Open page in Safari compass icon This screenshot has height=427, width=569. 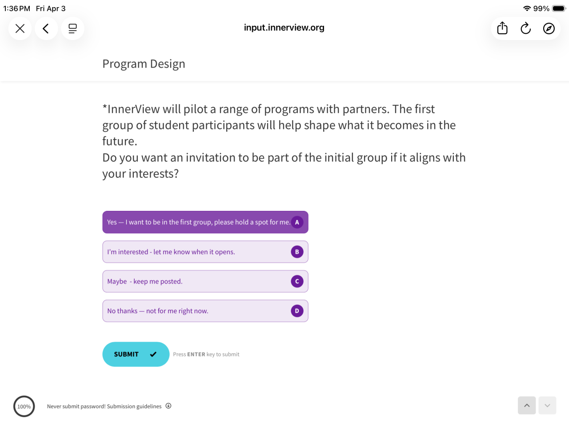pos(549,28)
